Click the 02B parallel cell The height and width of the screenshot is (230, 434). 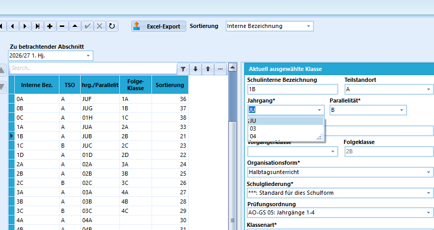(100, 174)
